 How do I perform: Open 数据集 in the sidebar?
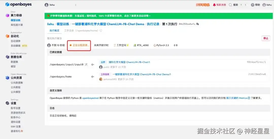click(x=14, y=62)
